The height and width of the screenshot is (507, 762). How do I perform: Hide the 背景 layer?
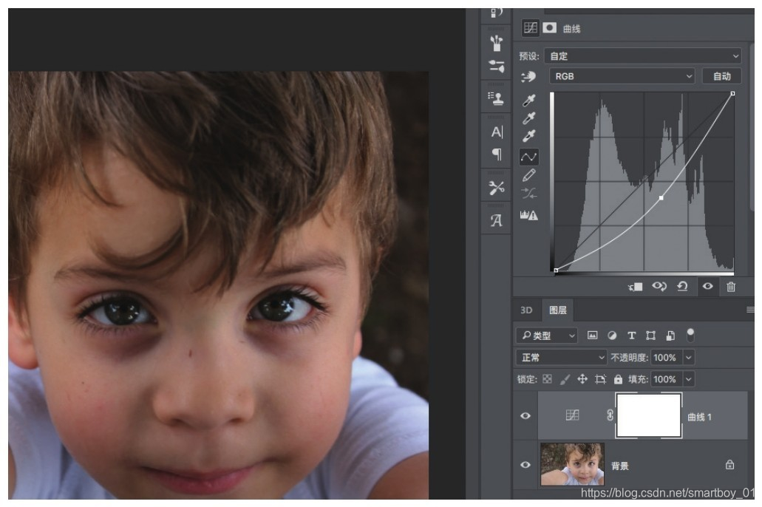coord(525,465)
